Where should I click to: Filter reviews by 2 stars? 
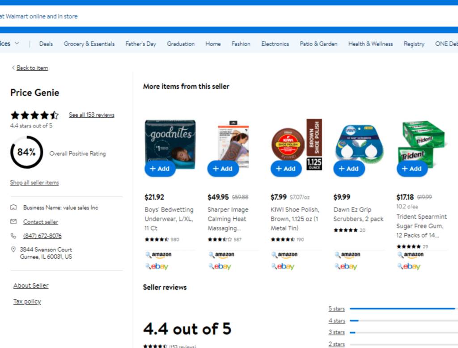(x=337, y=344)
